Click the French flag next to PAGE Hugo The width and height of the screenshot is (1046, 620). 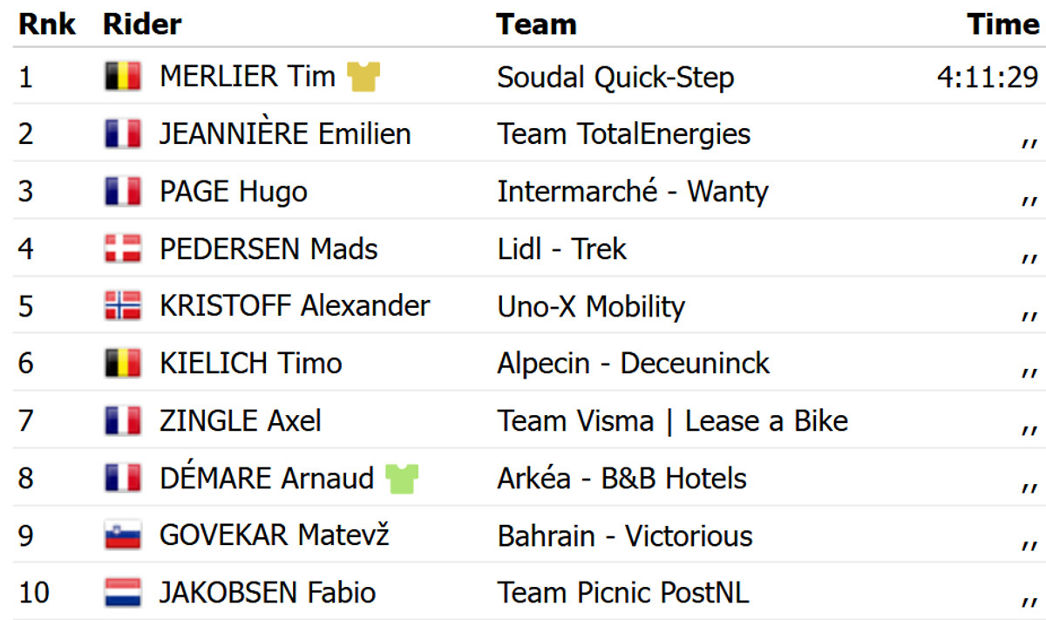pos(123,192)
